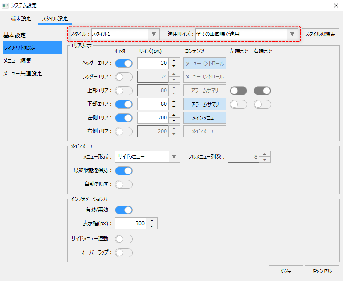
Task: Increase left side area size value
Action: pyautogui.click(x=174, y=115)
